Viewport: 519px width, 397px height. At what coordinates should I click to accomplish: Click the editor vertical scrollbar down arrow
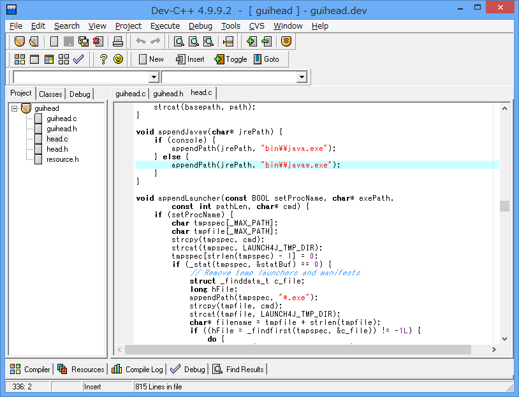tap(504, 339)
